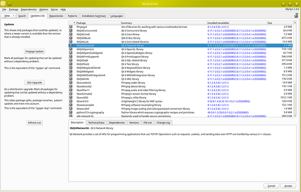
Task: Toggle checkbox for libavcodec62
Action: click(x=71, y=83)
